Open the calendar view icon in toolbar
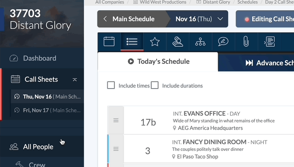This screenshot has height=167, width=294. click(x=109, y=41)
